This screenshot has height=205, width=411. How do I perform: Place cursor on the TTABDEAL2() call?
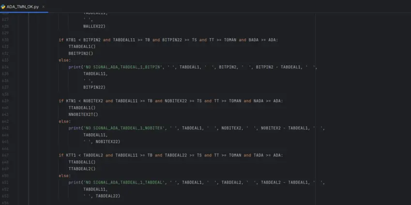tap(82, 169)
